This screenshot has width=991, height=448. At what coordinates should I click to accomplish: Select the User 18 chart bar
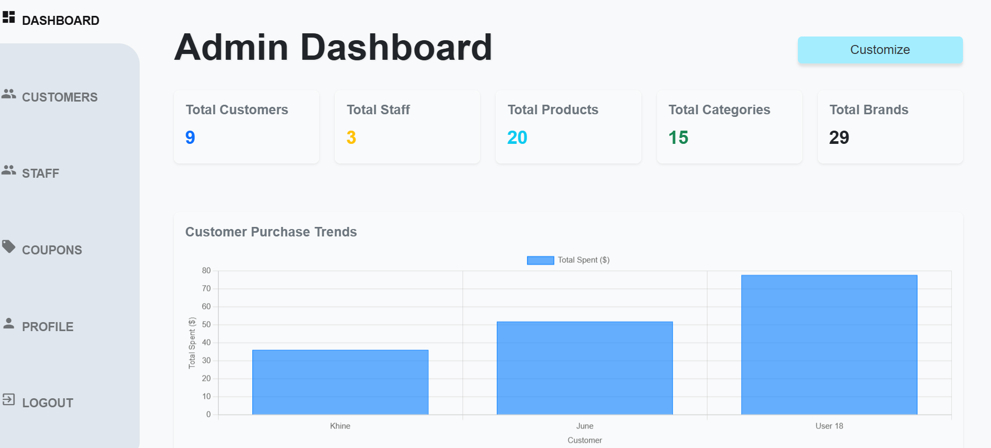(x=829, y=345)
